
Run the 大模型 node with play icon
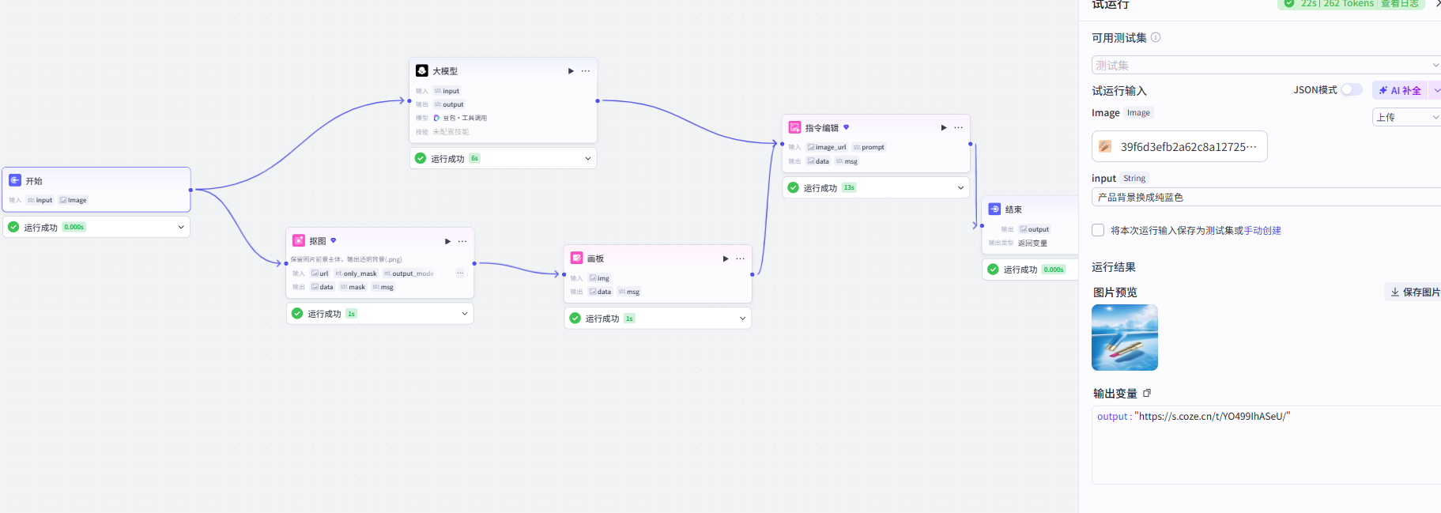coord(571,71)
